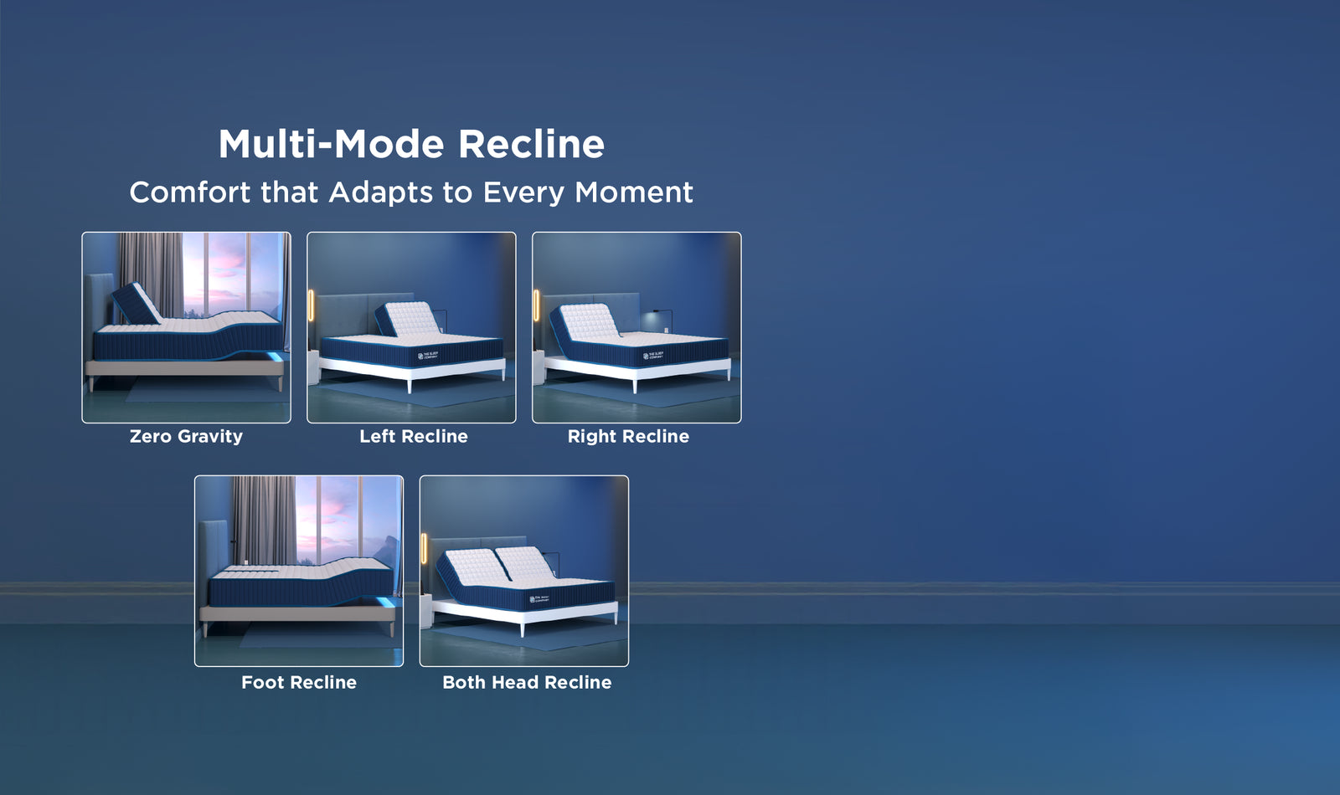Select the Both Head Recline label
Image resolution: width=1340 pixels, height=795 pixels.
527,682
